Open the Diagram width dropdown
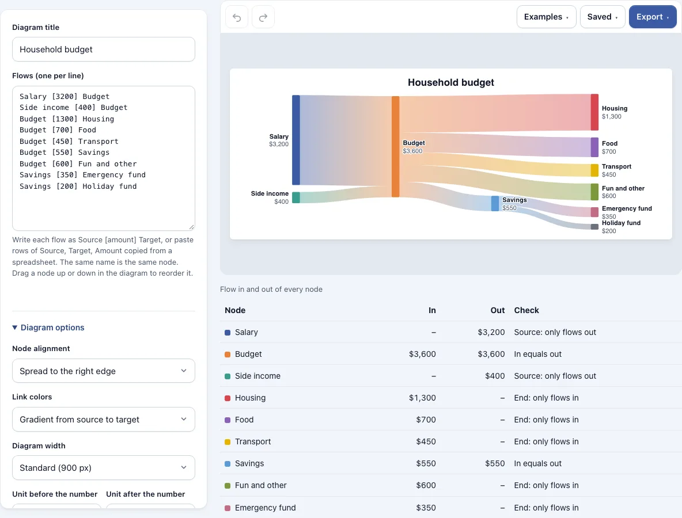This screenshot has width=682, height=518. [104, 467]
